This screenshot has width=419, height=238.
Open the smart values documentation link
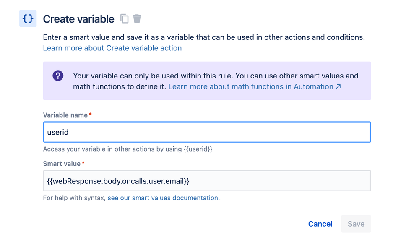[x=163, y=198]
